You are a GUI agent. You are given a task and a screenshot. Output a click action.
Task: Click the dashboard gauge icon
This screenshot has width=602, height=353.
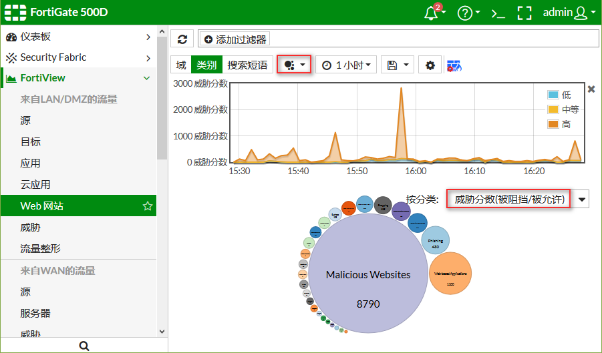click(x=11, y=37)
